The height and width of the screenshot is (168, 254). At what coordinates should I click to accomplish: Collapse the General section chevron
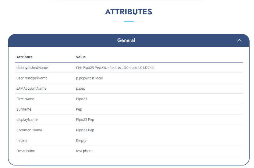click(x=239, y=40)
